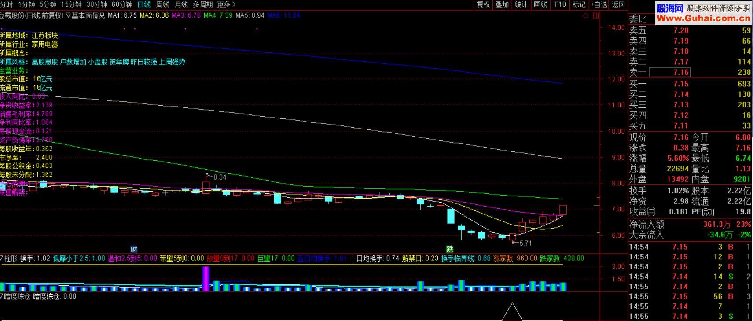
Task: Click the 标记 mark button
Action: coord(579,4)
